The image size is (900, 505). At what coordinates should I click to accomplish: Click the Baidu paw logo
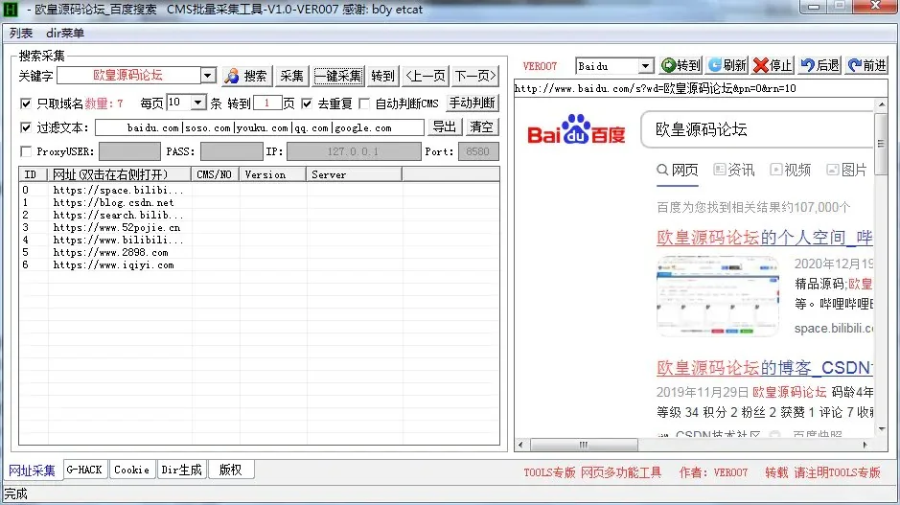point(576,132)
